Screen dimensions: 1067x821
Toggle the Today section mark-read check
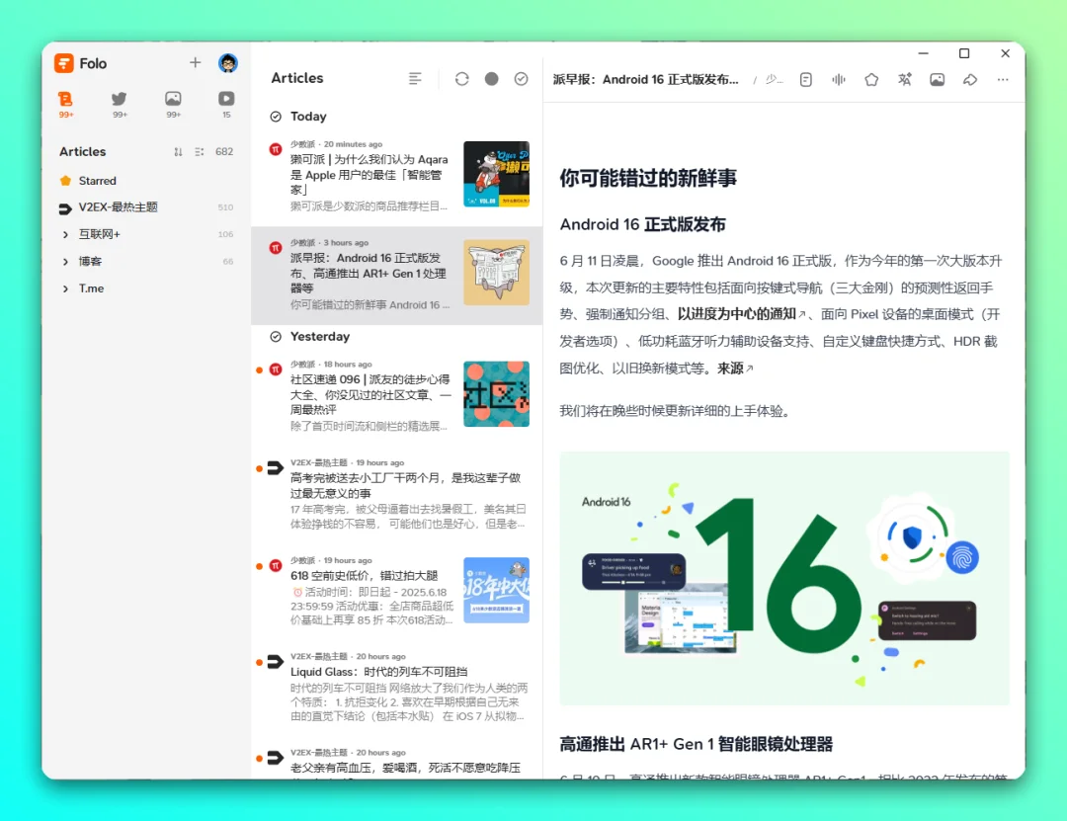pos(276,117)
